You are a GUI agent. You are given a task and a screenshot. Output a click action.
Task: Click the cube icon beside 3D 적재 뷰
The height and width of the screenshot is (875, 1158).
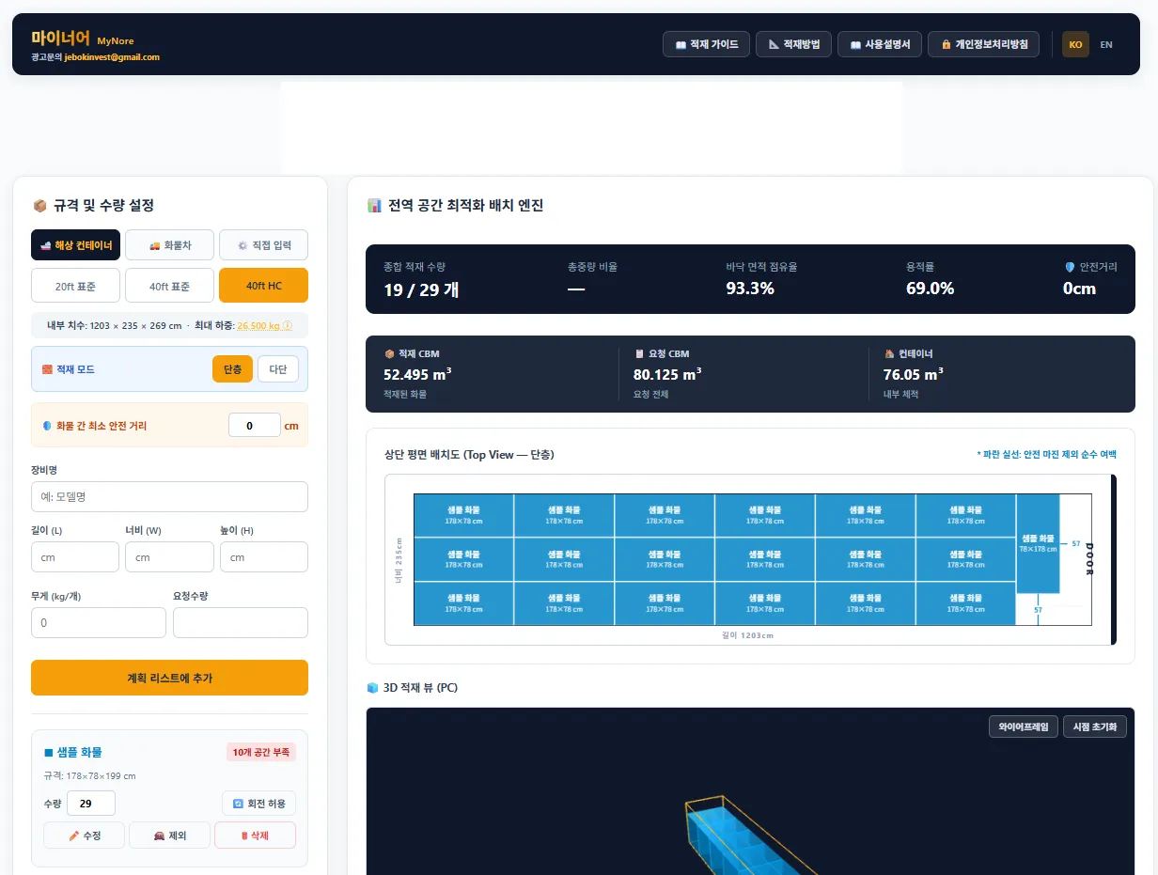372,688
